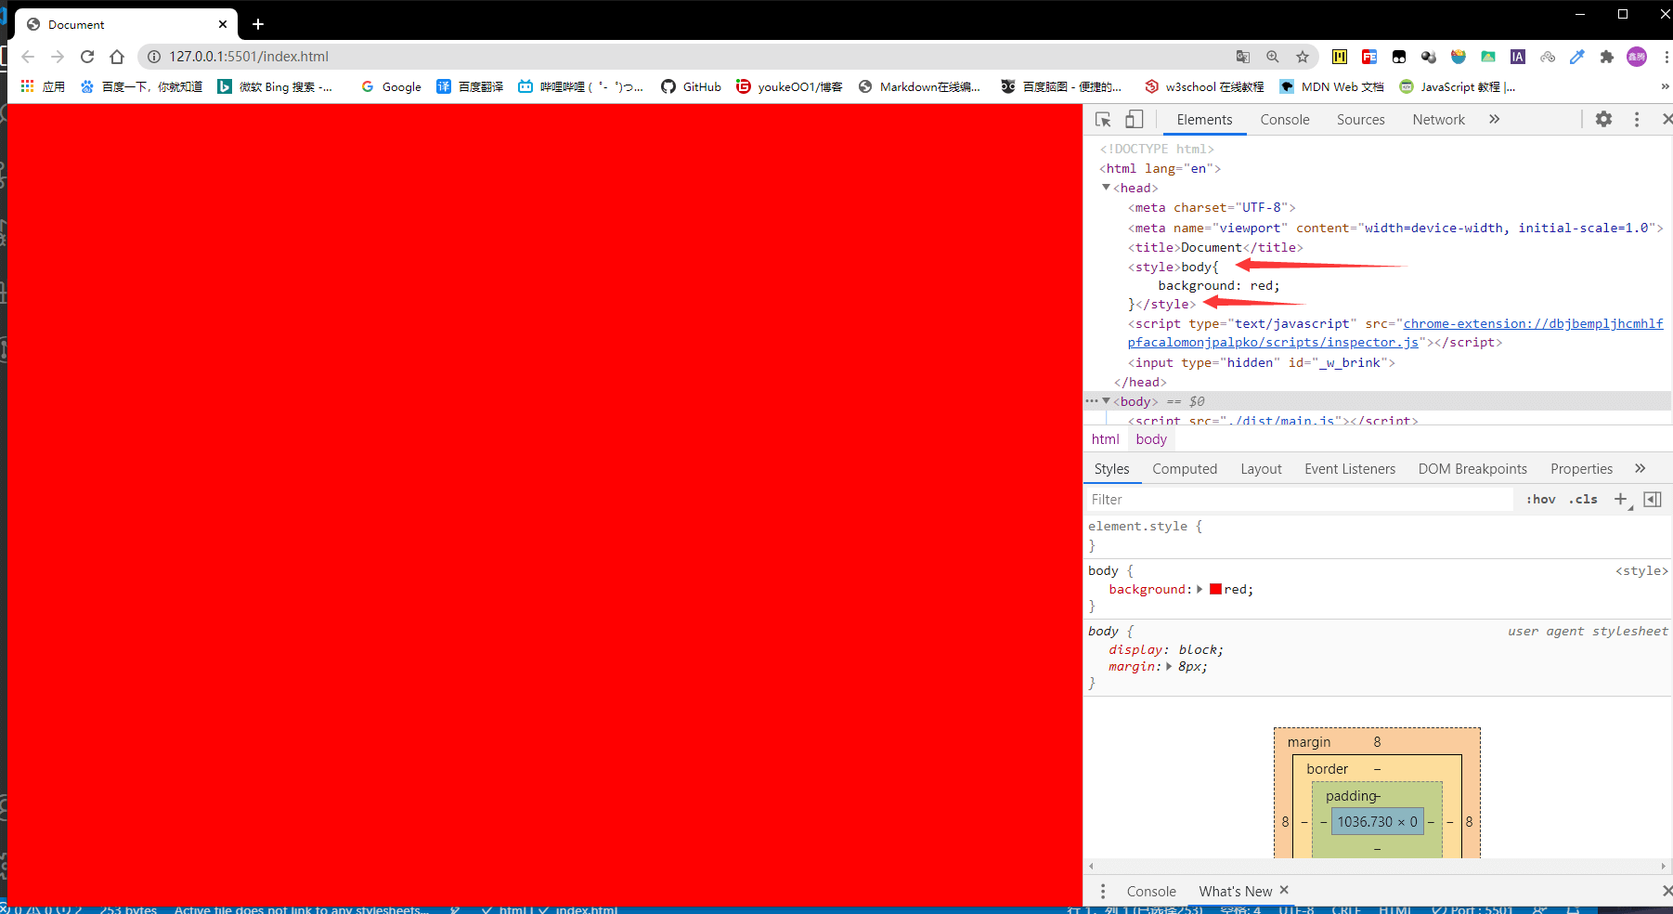Expand the background shorthand property
Screen dimensions: 1673x914
click(x=1200, y=589)
